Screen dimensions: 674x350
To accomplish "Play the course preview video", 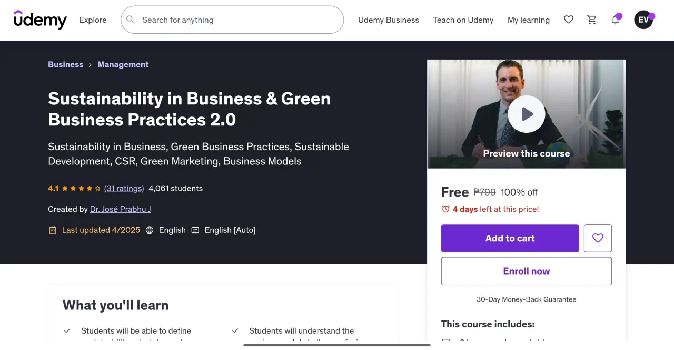I will [527, 114].
